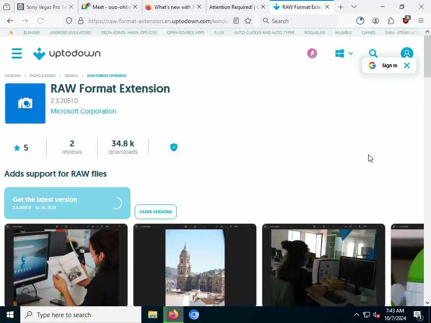Toggle reader view icon

236,21
